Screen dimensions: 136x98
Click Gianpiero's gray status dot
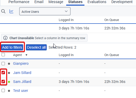(9, 64)
